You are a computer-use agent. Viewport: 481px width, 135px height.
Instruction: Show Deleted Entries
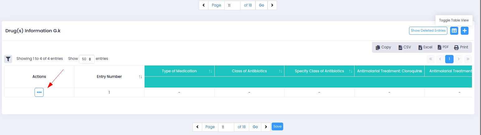[428, 31]
